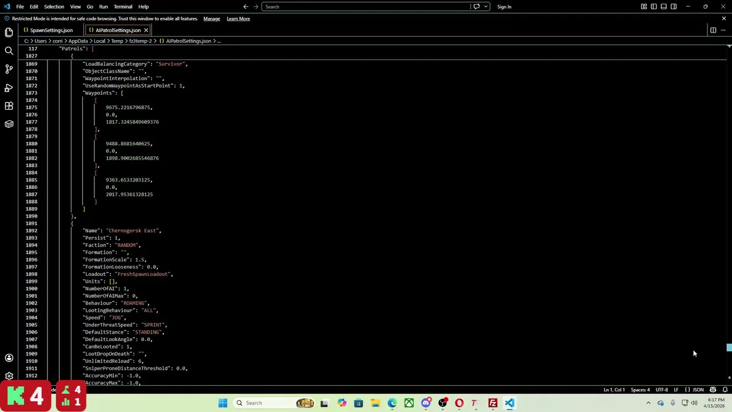Change Spaces: 4 indentation setting
732x412 pixels.
click(640, 390)
